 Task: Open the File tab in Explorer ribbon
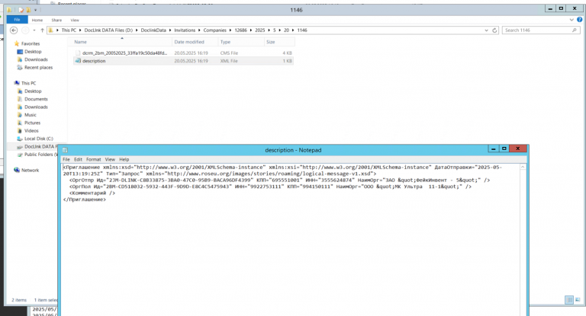[17, 20]
